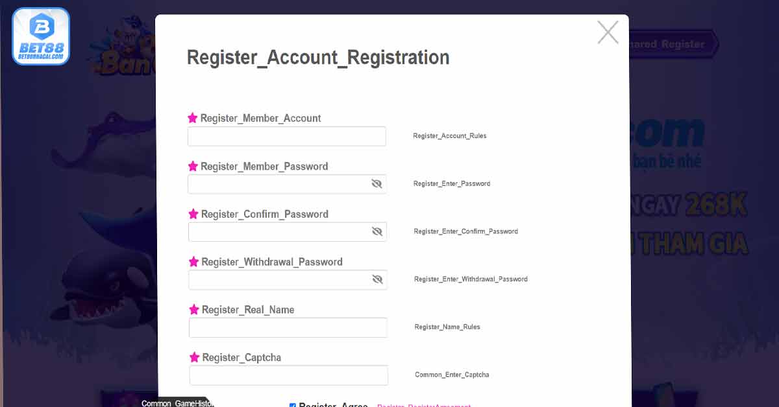Click the Register_Account_Rules hint text
Image resolution: width=779 pixels, height=407 pixels.
coord(450,136)
